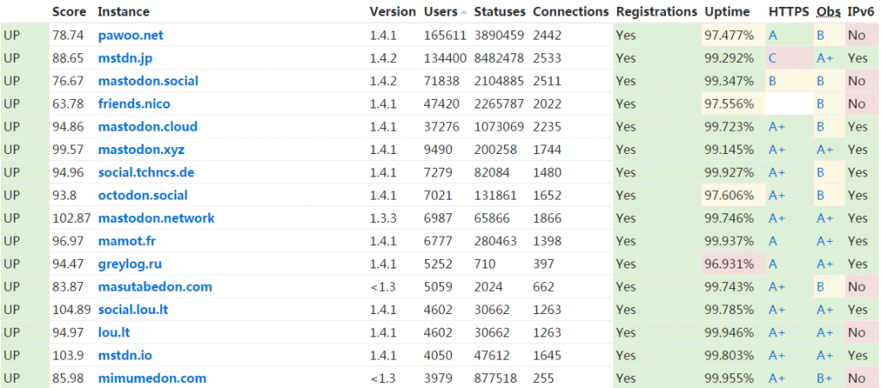This screenshot has width=881, height=388.
Task: Open the pawoo.net instance link
Action: point(131,35)
